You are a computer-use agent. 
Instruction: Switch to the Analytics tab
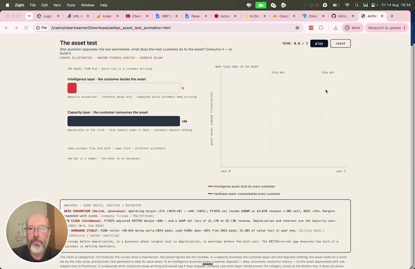108,16
